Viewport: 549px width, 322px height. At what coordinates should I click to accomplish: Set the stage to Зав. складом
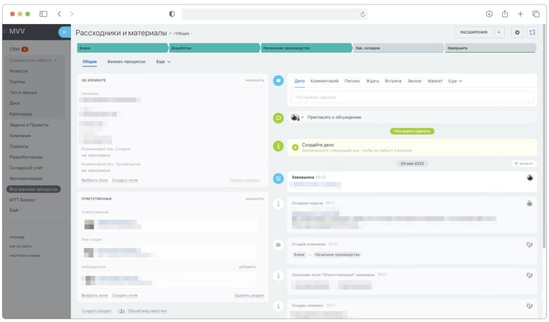tap(398, 48)
